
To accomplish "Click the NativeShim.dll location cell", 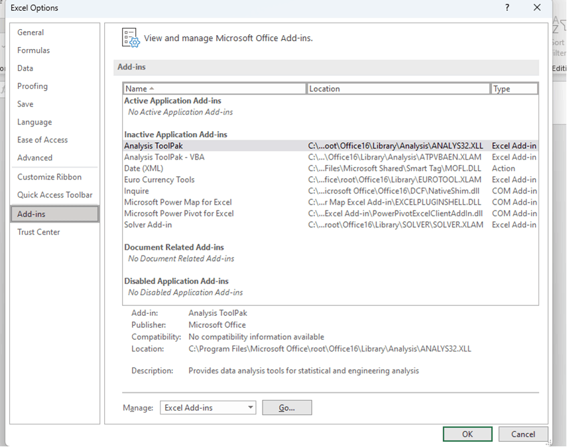I will (394, 191).
